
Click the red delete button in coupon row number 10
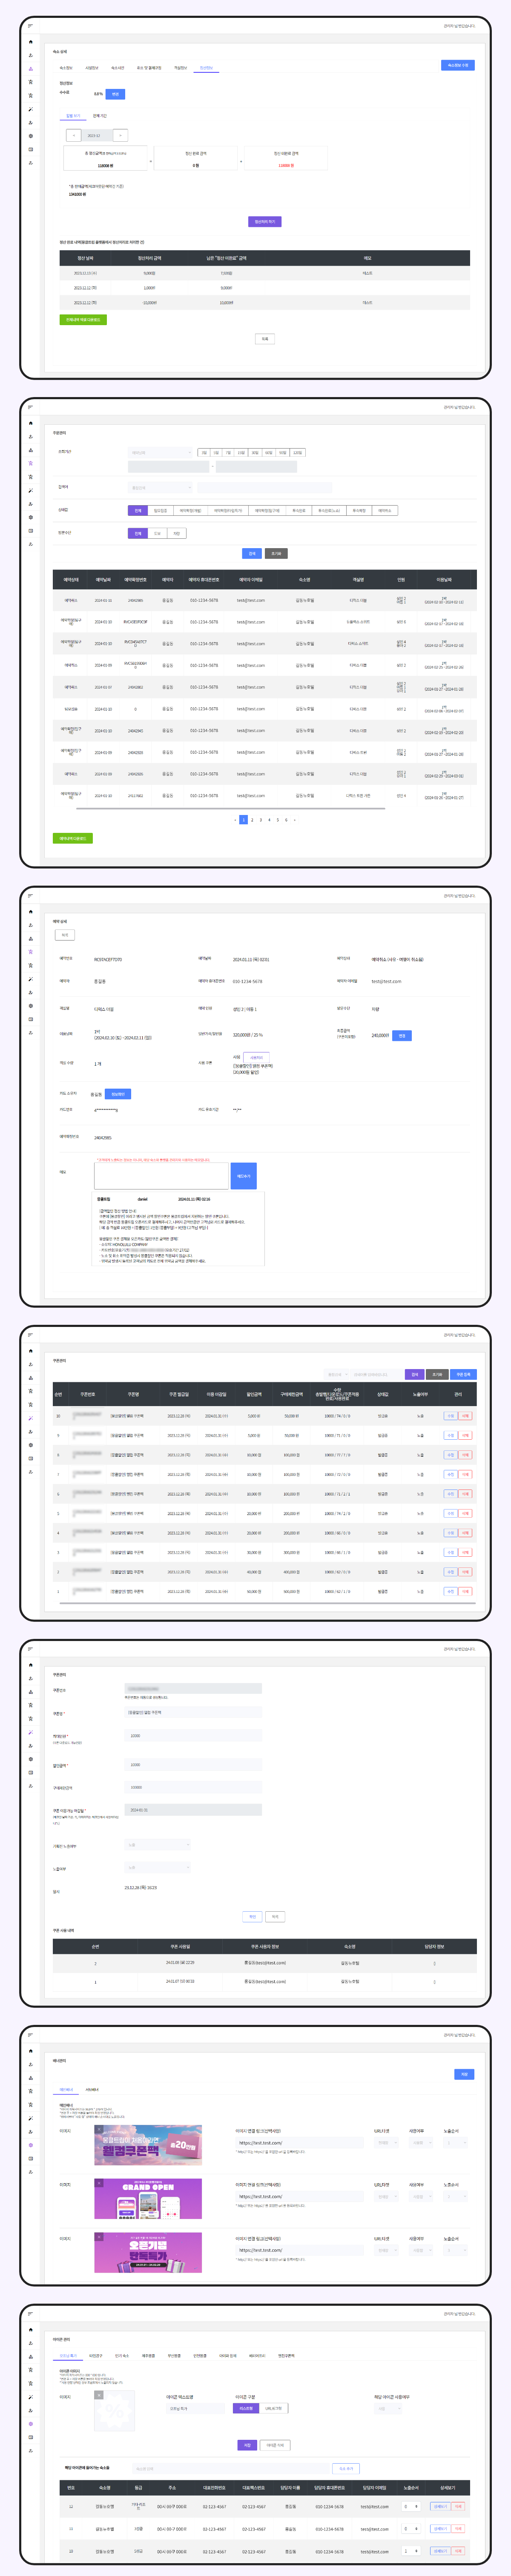pos(465,1416)
